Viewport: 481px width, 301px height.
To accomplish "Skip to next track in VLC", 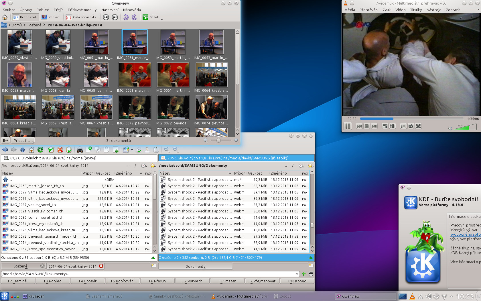I will [374, 126].
